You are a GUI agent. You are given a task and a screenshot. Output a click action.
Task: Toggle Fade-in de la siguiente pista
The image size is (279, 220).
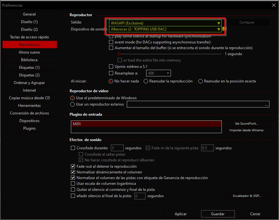(x=148, y=148)
